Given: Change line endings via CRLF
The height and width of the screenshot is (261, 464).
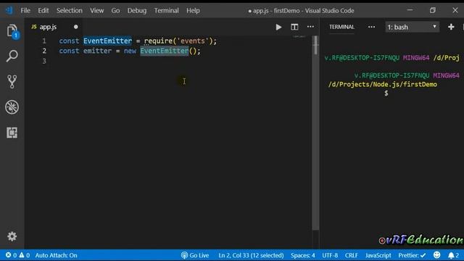Looking at the screenshot, I should click(x=351, y=255).
